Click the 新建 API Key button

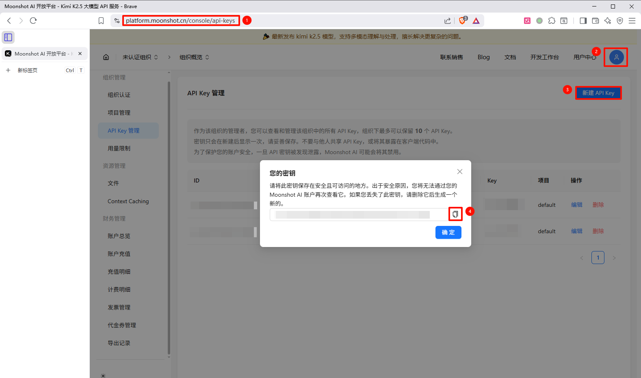pos(598,93)
